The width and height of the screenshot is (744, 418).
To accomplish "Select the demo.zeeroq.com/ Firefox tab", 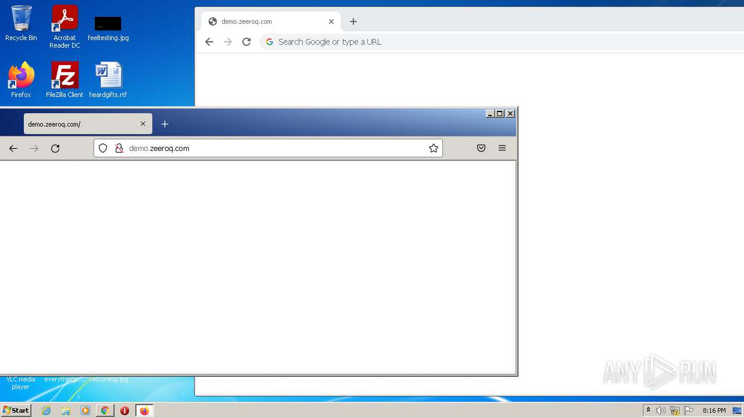I will point(88,124).
